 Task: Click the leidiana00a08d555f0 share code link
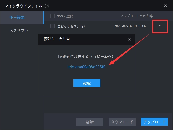click(x=86, y=67)
